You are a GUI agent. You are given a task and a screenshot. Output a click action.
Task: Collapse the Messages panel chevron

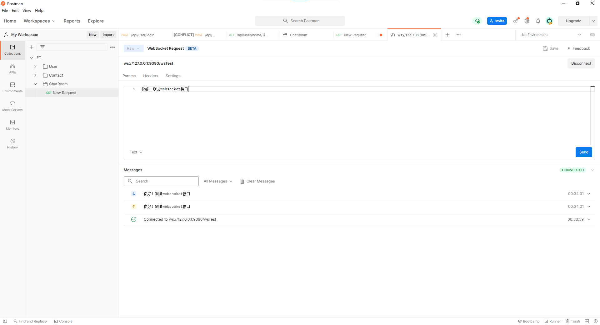[592, 170]
